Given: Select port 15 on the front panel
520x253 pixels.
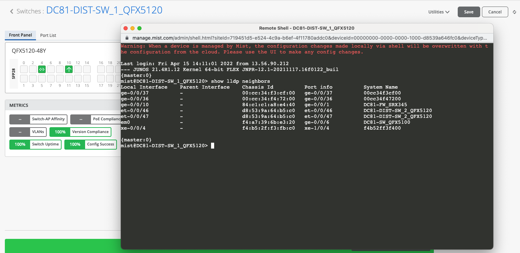Looking at the screenshot, I should (x=87, y=79).
